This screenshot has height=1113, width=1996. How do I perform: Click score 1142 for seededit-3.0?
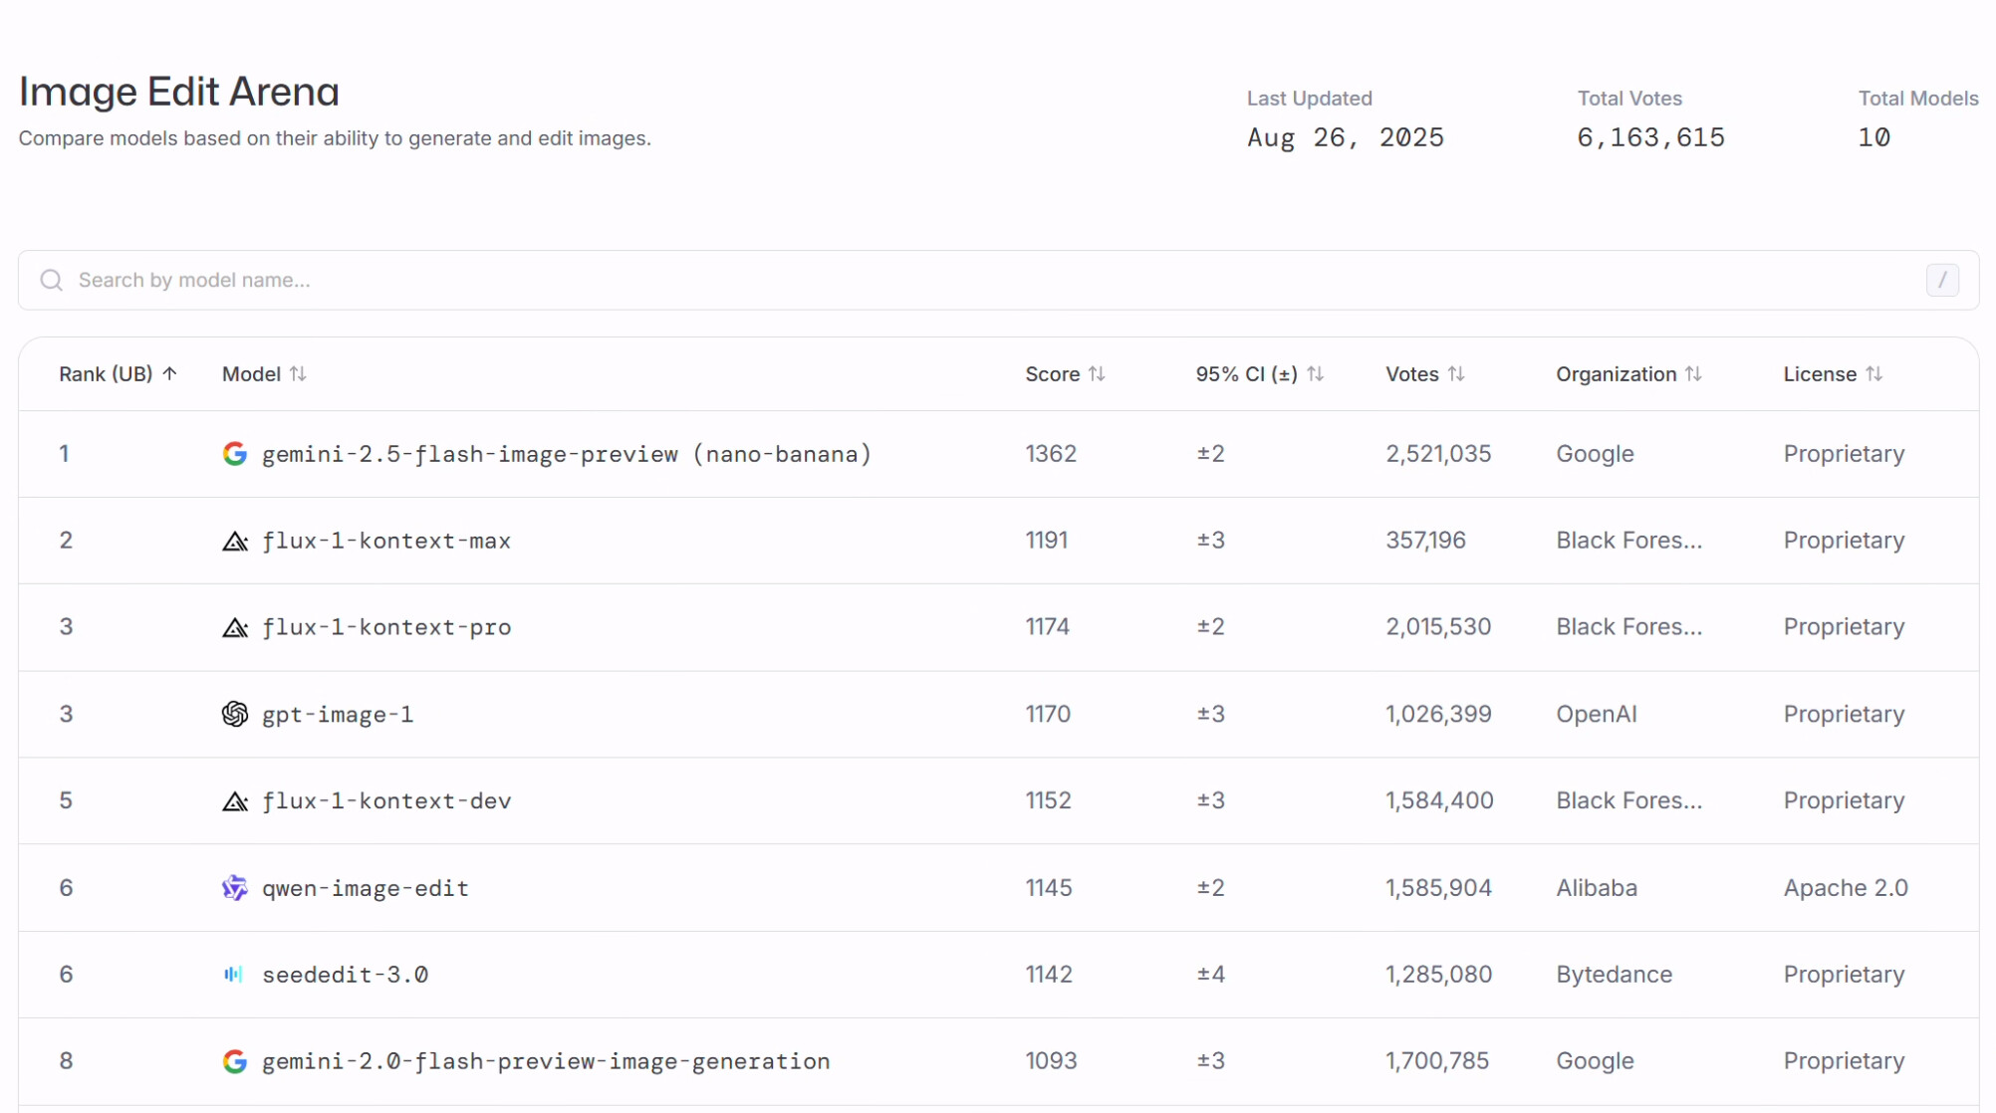pos(1049,974)
